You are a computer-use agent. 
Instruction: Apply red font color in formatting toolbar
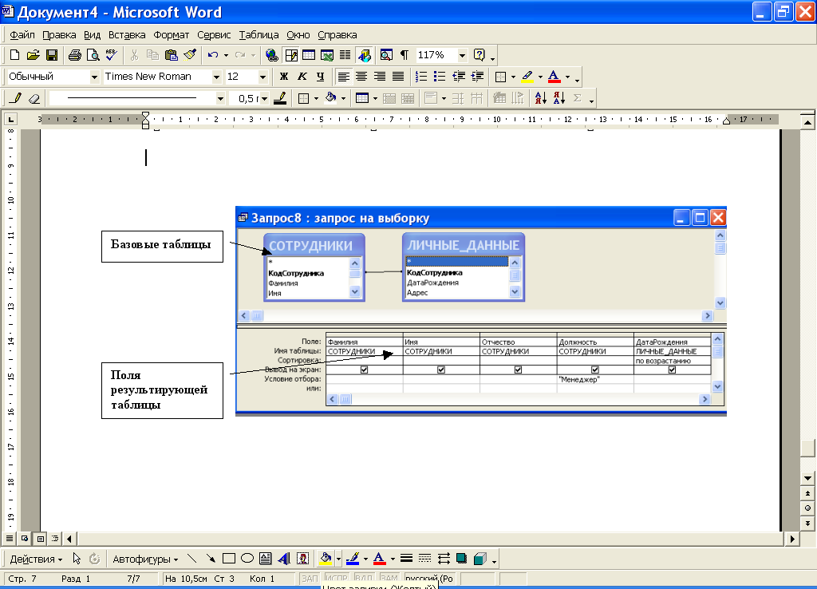tap(555, 77)
